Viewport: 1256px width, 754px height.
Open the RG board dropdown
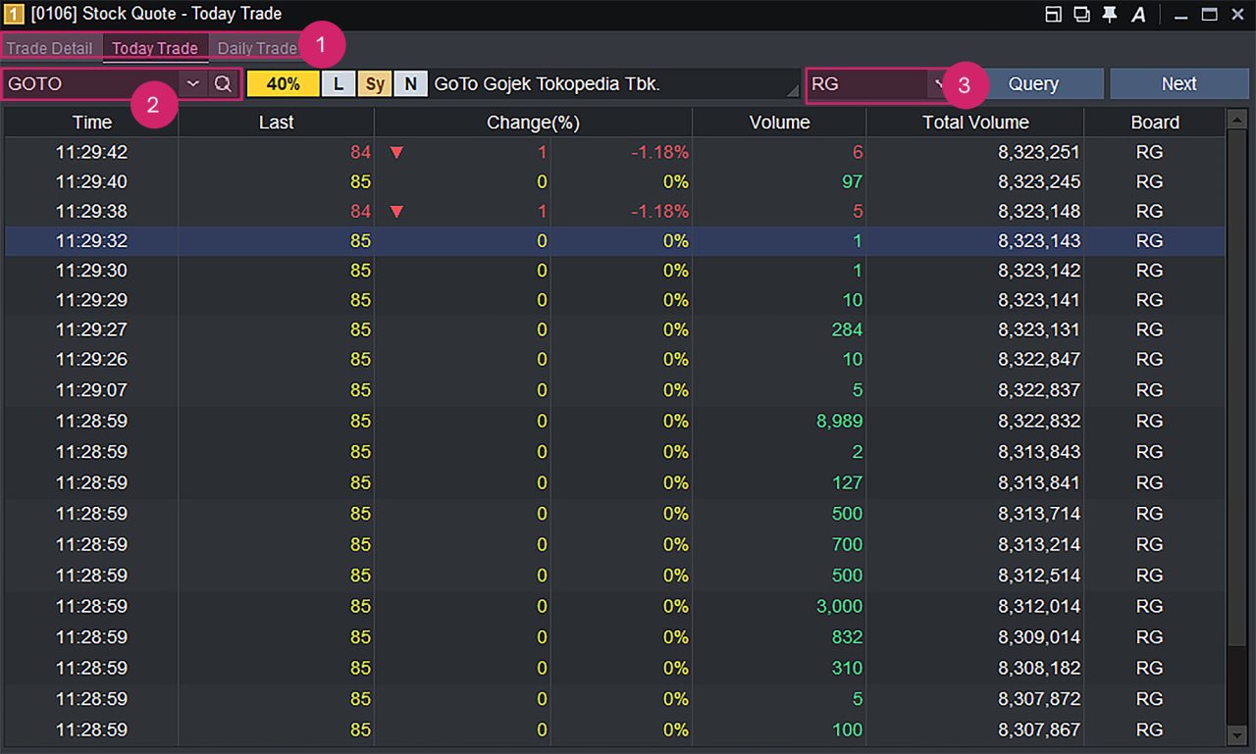[938, 84]
